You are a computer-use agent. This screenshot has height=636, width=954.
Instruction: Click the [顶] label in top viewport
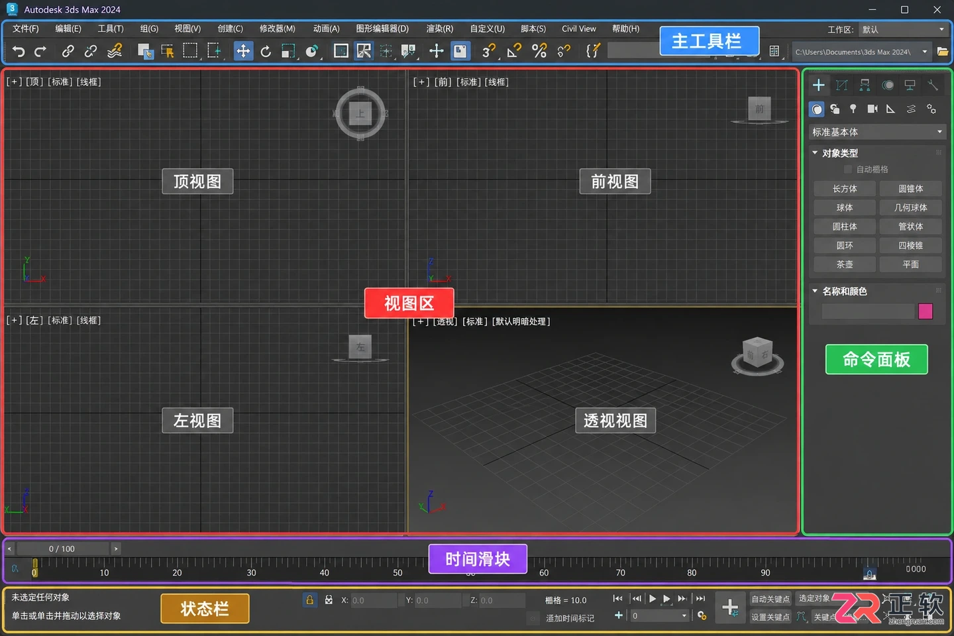pyautogui.click(x=34, y=82)
